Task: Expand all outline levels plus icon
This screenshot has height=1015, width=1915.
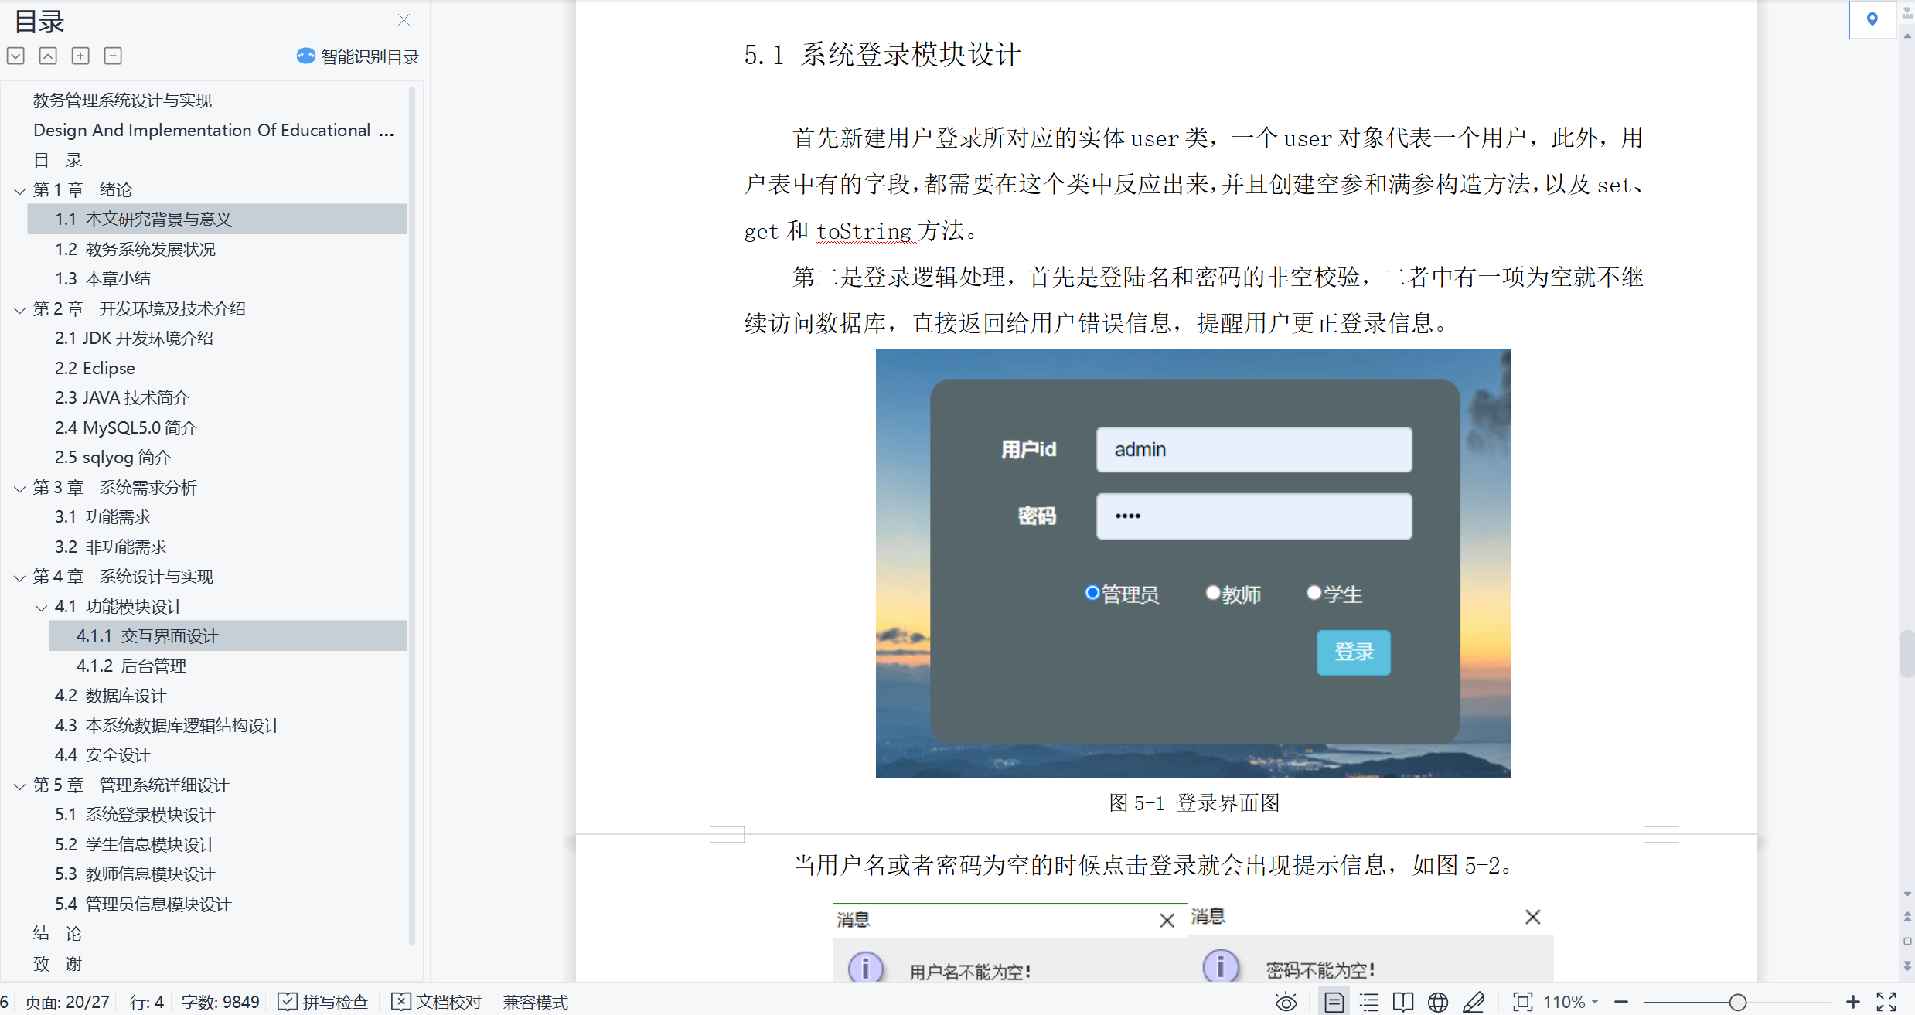Action: 80,56
